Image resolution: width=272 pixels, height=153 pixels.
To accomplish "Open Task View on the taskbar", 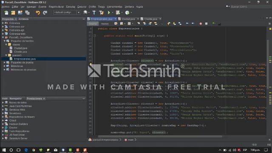I will coord(18,150).
